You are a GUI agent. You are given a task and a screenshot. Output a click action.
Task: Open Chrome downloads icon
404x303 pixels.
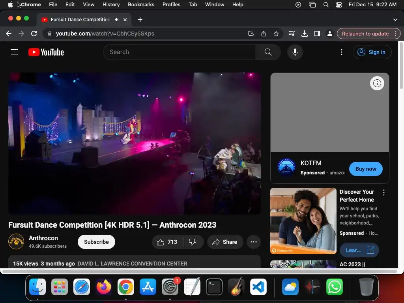pos(305,34)
